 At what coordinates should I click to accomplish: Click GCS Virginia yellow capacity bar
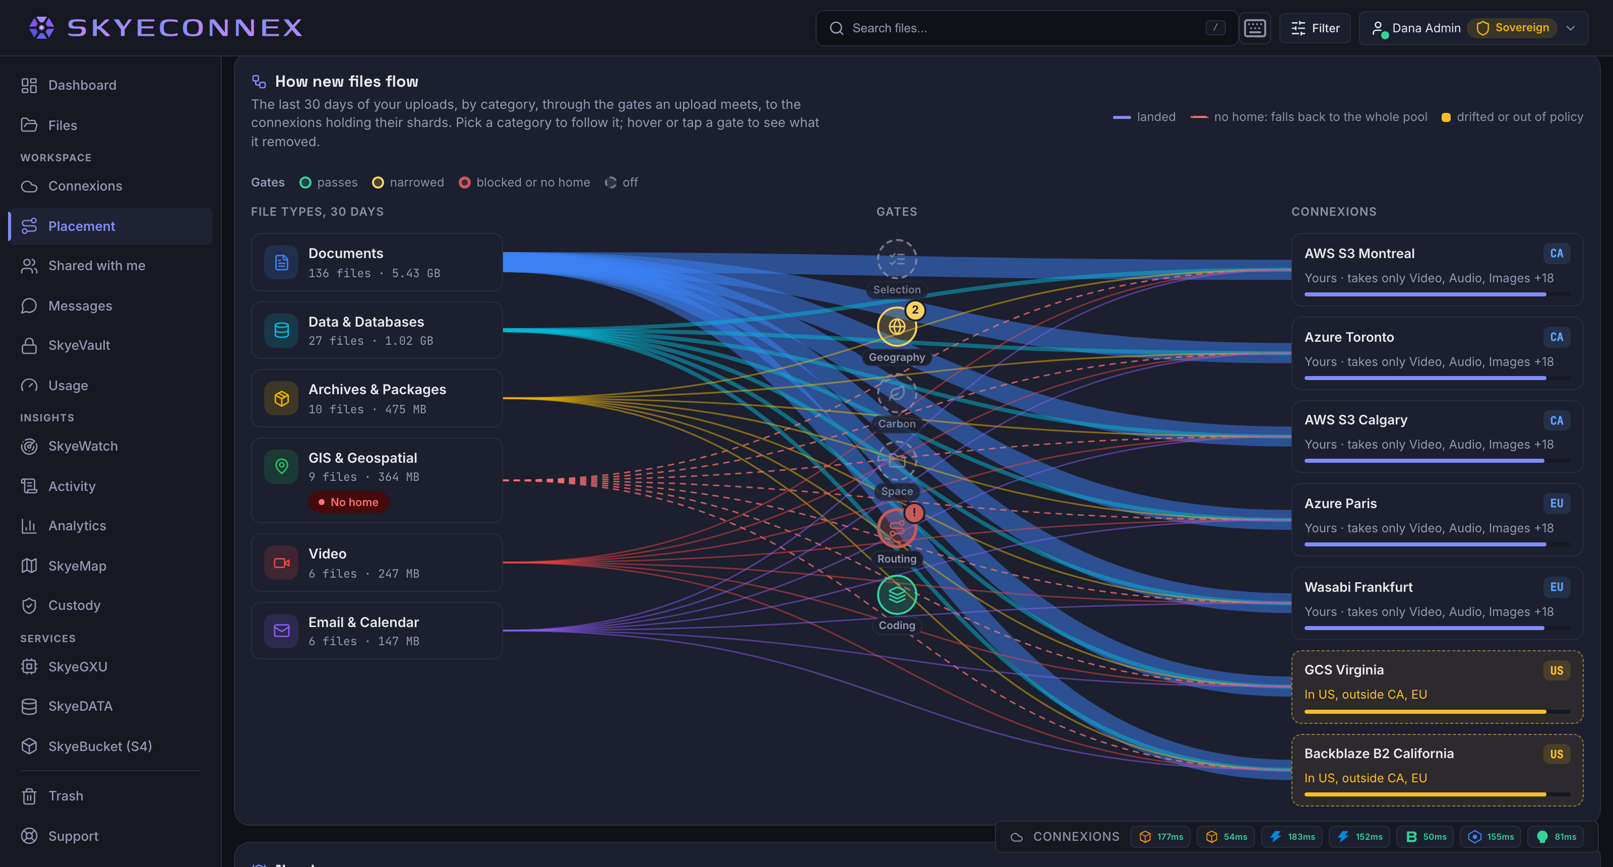coord(1437,711)
